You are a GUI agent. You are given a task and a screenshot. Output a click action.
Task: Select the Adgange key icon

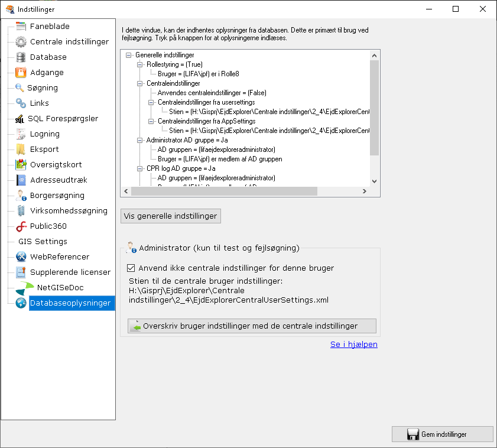click(x=20, y=72)
